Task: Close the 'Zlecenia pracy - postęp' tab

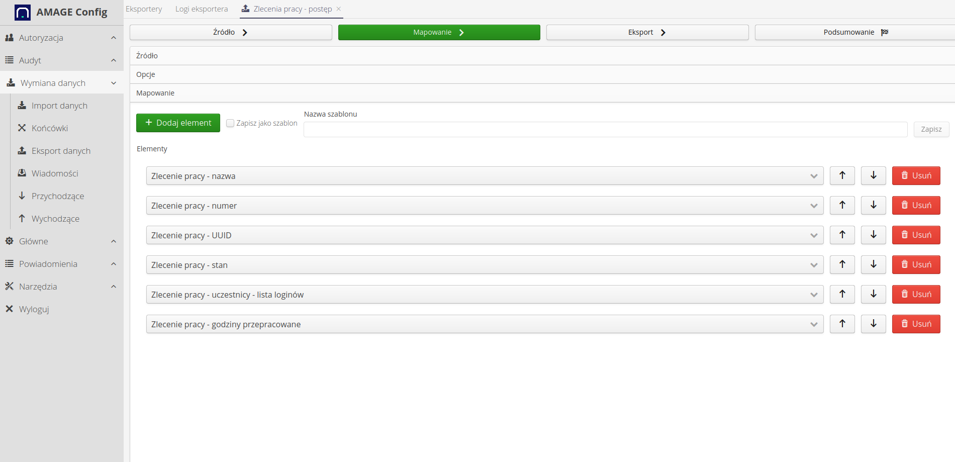Action: [339, 9]
